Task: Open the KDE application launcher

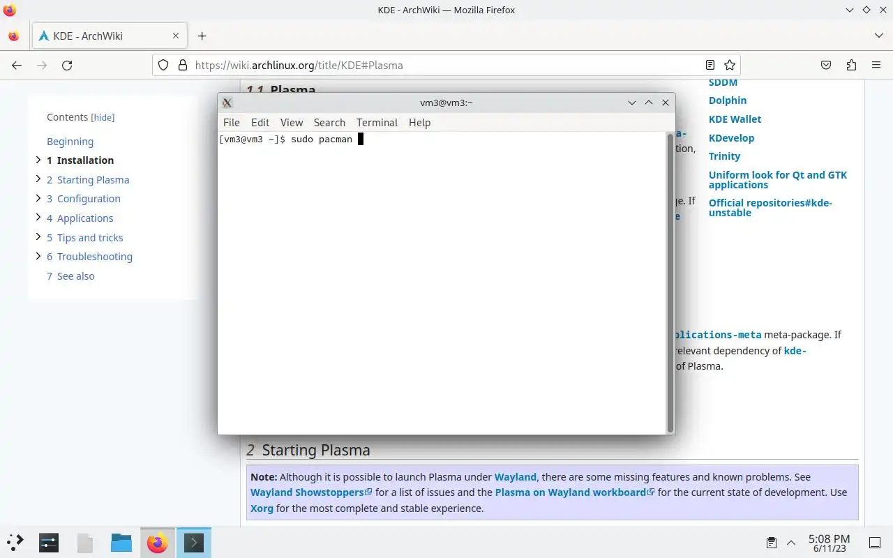Action: (x=15, y=542)
